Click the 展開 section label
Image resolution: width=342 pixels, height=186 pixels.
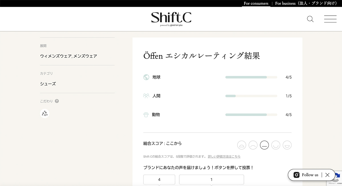(x=43, y=46)
